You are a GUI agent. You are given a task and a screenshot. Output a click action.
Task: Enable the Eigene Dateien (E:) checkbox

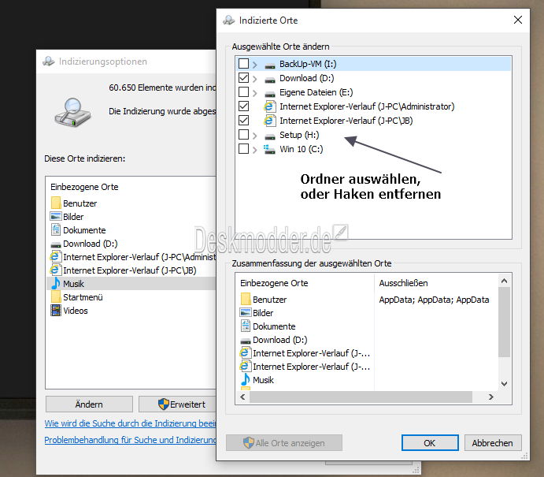243,92
